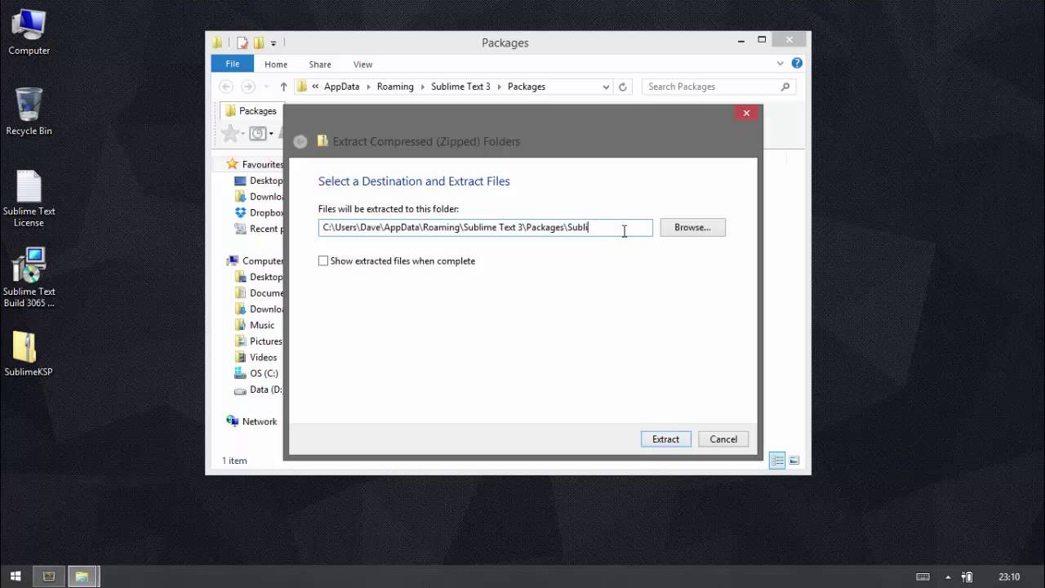Image resolution: width=1045 pixels, height=588 pixels.
Task: Switch to the Large icons view
Action: point(794,461)
